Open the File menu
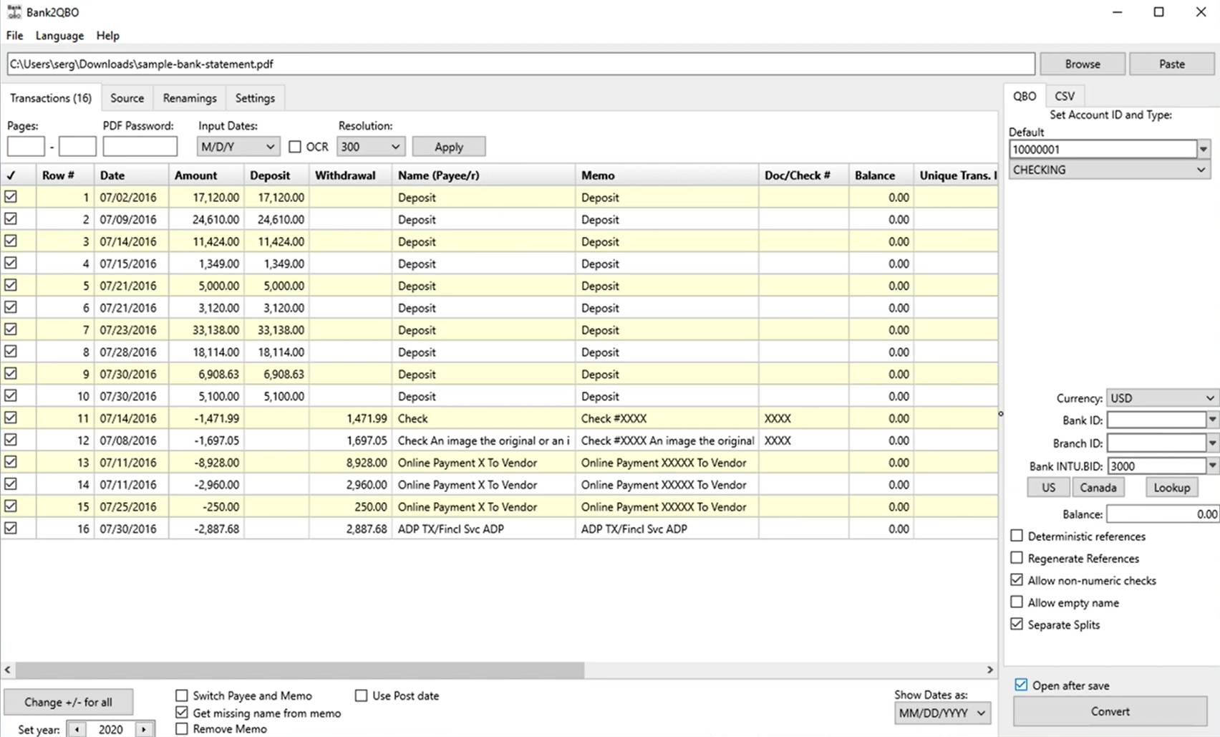1220x737 pixels. (x=15, y=35)
